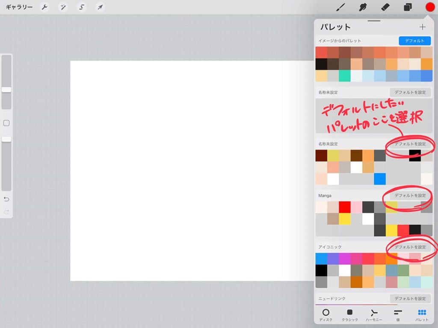
Task: Set ニュードリンク palette as default
Action: coord(410,299)
